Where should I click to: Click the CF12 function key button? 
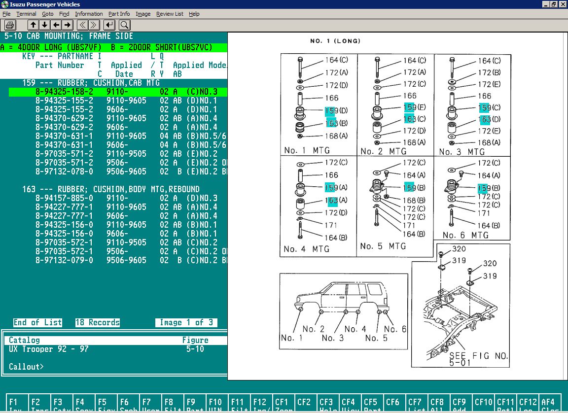click(x=527, y=403)
